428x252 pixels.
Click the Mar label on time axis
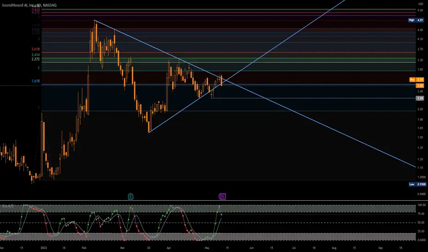coord(122,248)
